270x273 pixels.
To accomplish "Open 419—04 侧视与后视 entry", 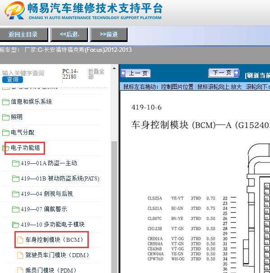I will (46, 194).
